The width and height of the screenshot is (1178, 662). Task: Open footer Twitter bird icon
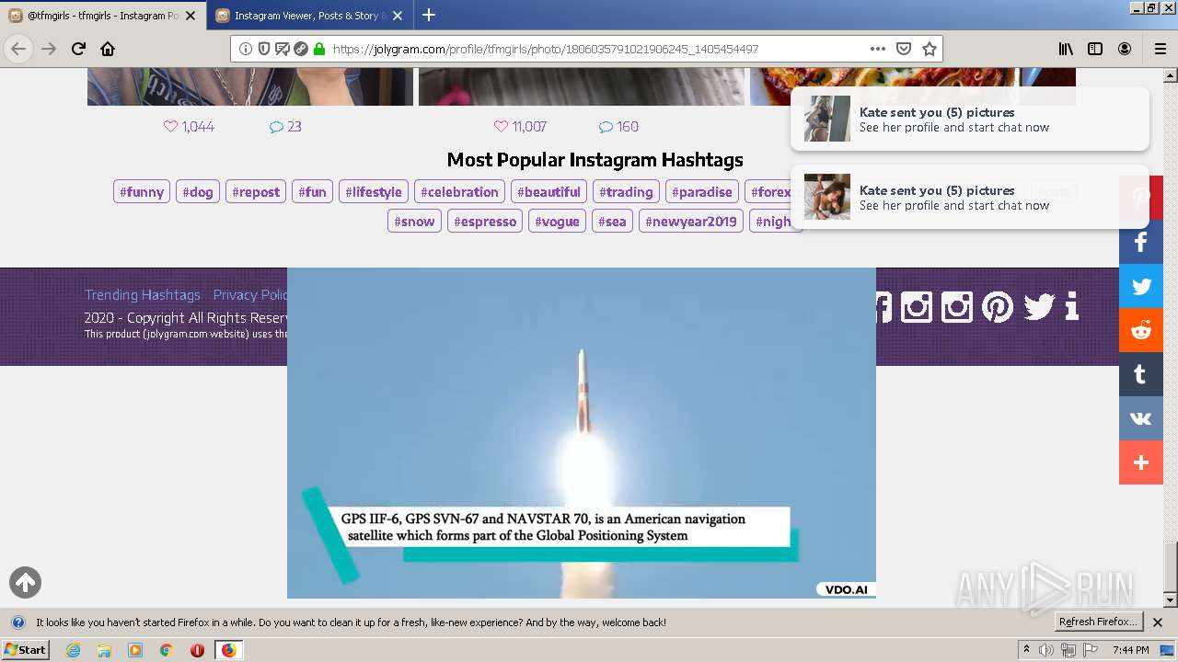(1039, 306)
